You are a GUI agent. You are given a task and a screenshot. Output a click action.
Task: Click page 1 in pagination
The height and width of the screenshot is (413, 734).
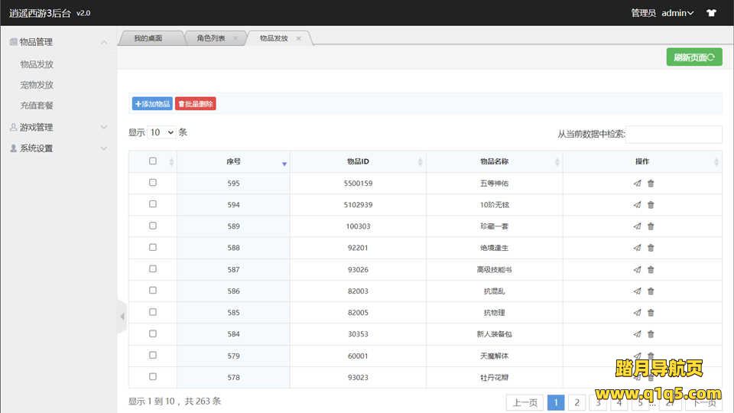(x=556, y=402)
